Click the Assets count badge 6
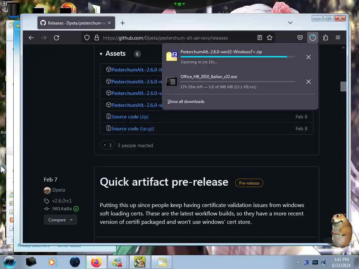This screenshot has height=269, width=359. [x=137, y=54]
